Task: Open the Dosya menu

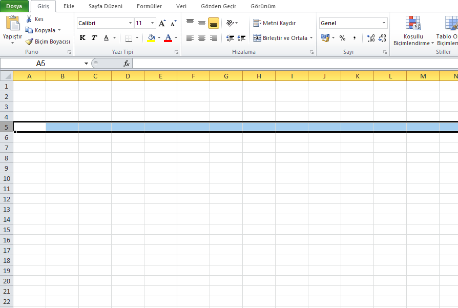Action: pos(14,6)
